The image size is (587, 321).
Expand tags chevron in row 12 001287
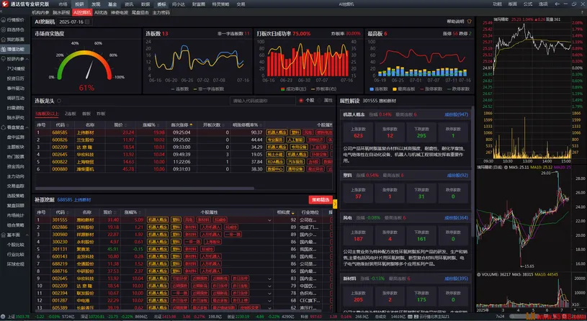point(269,301)
